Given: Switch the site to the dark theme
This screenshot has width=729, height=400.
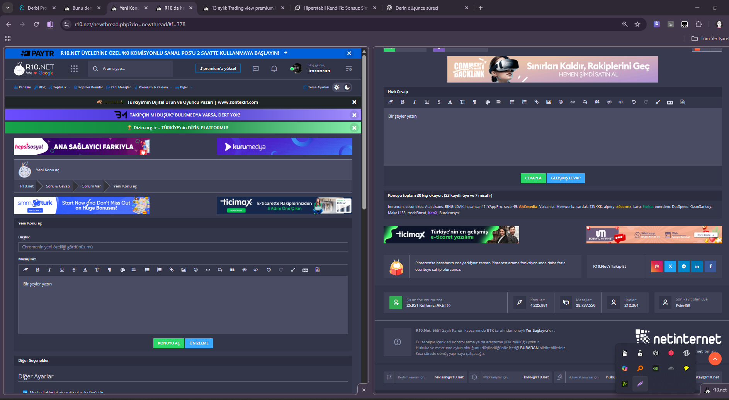Looking at the screenshot, I should (x=347, y=87).
